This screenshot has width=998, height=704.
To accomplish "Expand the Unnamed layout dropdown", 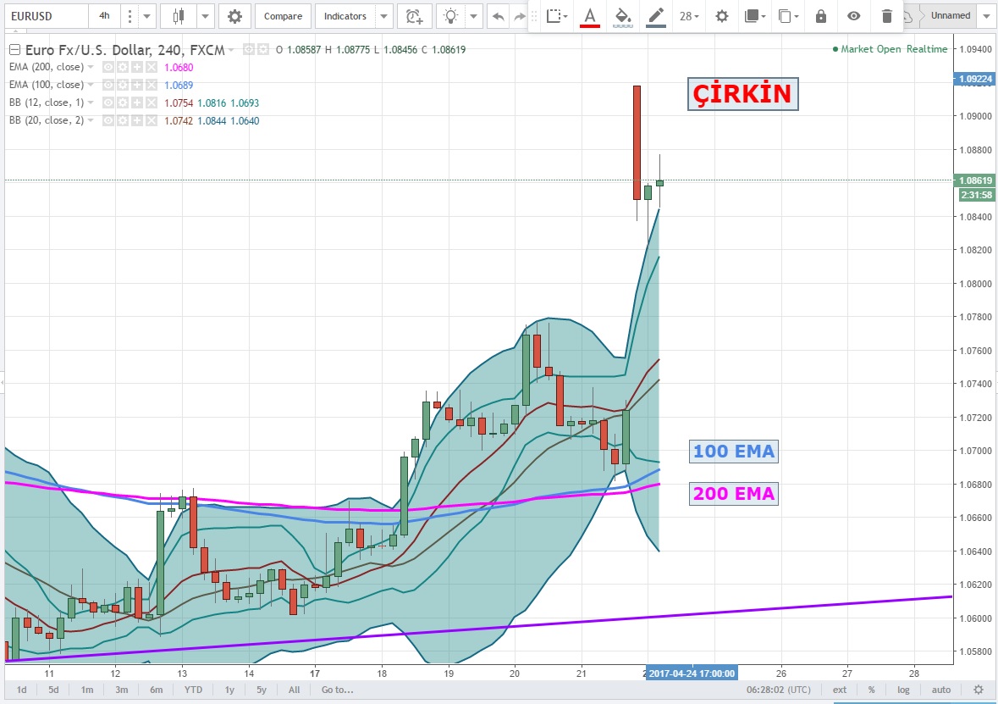I will point(984,16).
